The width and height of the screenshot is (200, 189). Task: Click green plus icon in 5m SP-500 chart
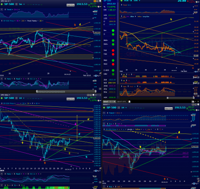click(2, 4)
